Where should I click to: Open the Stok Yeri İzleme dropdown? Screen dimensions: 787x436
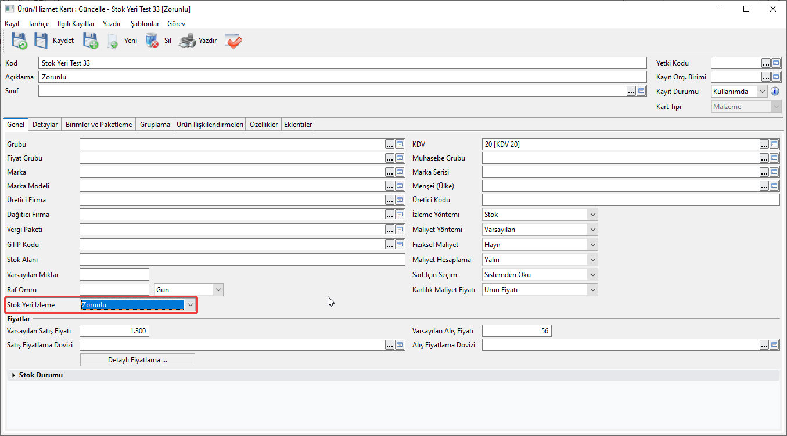pyautogui.click(x=190, y=305)
